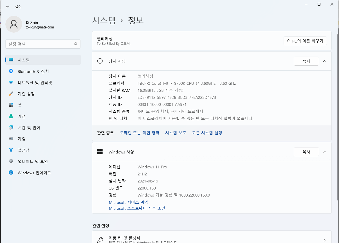Viewport: 339px width, 243px height.
Task: Click the Bluetooth icon in the sidebar
Action: click(x=11, y=71)
